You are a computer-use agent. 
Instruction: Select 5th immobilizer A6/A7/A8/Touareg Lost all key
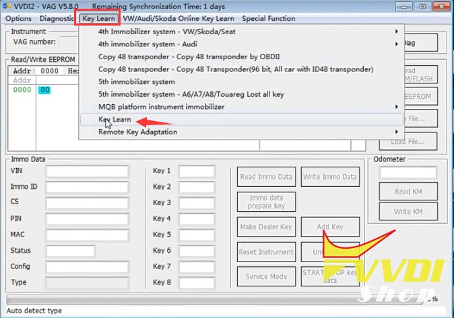[x=242, y=94]
